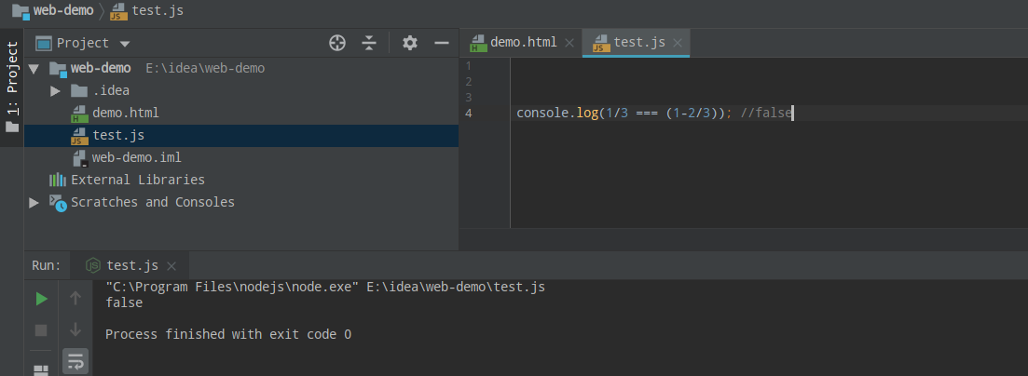Collapse the web-demo root folder
Screen dimensions: 1028x376
tap(34, 68)
